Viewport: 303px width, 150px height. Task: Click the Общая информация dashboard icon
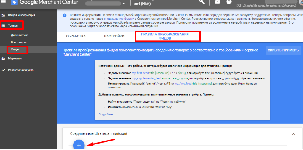pyautogui.click(x=3, y=15)
